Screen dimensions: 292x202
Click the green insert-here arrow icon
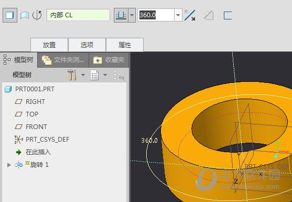pos(19,152)
